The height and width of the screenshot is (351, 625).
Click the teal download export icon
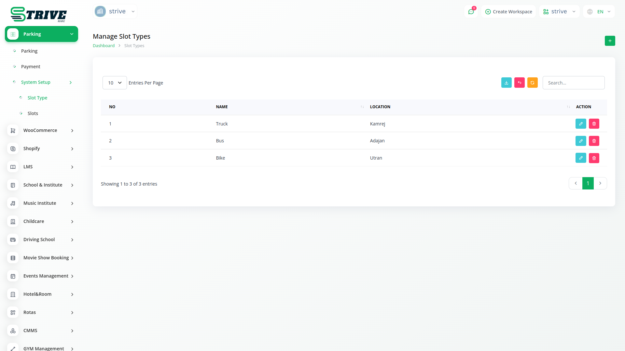point(506,83)
